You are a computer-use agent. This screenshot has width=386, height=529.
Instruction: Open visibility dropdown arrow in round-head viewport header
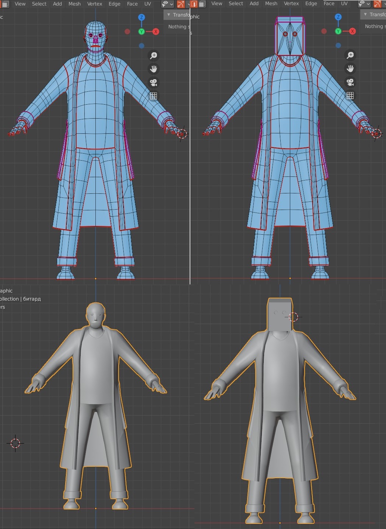[172, 4]
